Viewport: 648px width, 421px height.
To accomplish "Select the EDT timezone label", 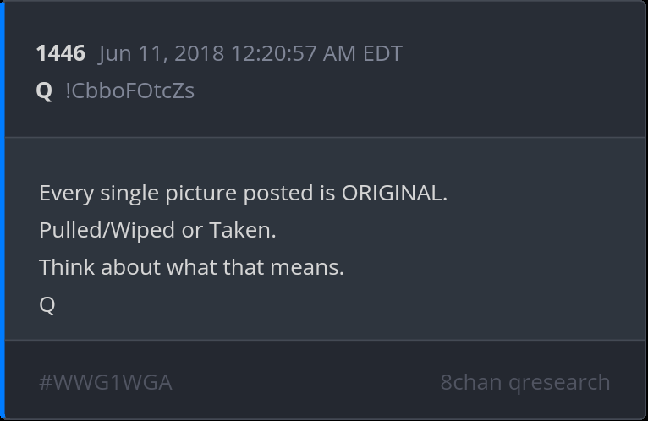I will click(382, 54).
